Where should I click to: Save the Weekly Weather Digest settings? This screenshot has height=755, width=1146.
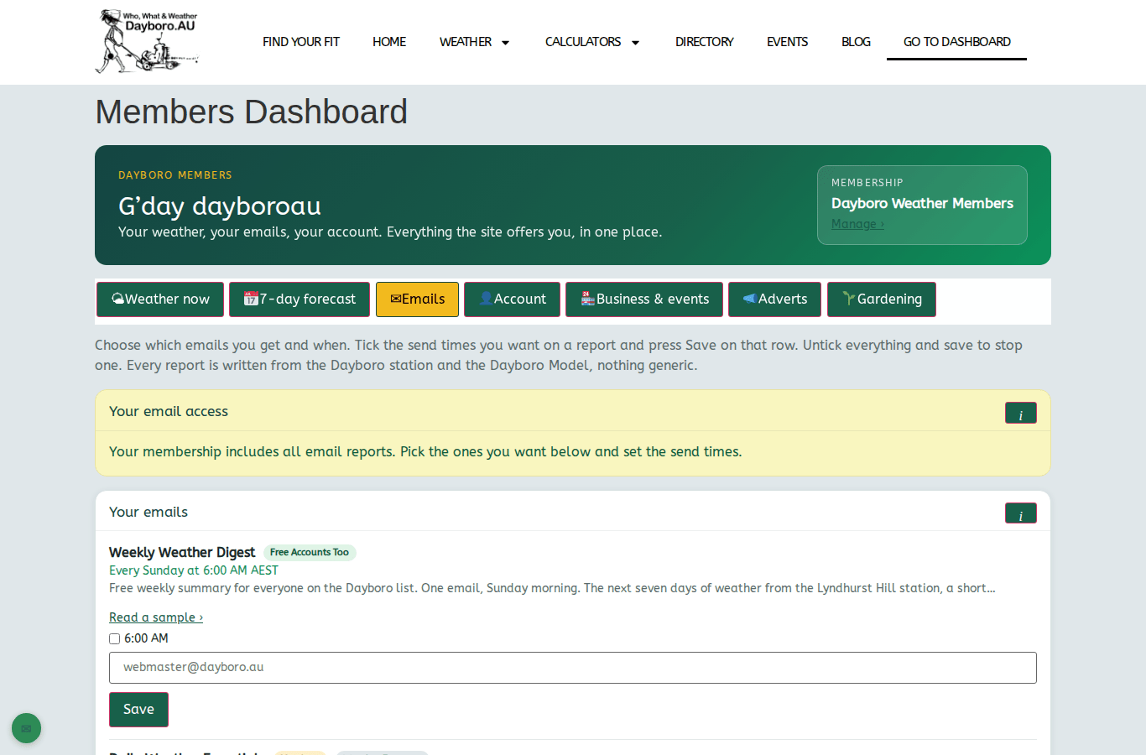(x=138, y=710)
